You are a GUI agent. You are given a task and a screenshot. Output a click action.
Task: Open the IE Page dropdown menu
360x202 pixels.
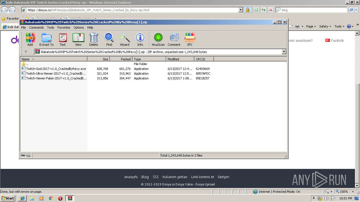pos(311,26)
